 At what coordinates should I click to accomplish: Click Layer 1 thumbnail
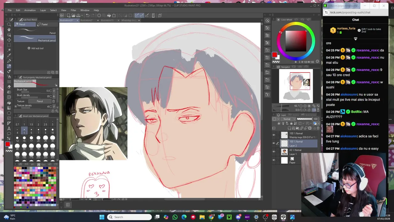tap(284, 152)
